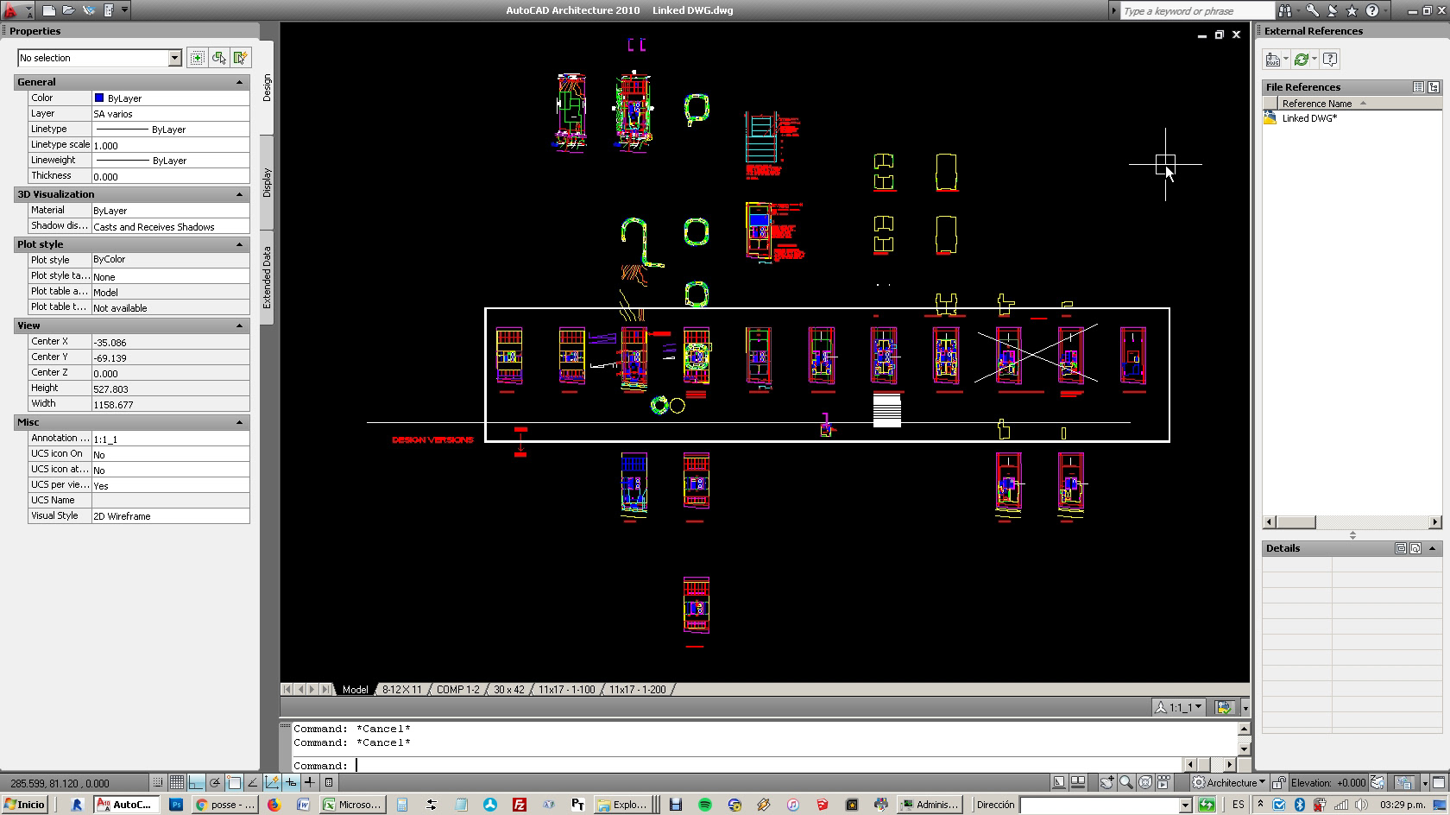The height and width of the screenshot is (815, 1450).
Task: Click the Zoom magnifier in status bar
Action: (1126, 783)
